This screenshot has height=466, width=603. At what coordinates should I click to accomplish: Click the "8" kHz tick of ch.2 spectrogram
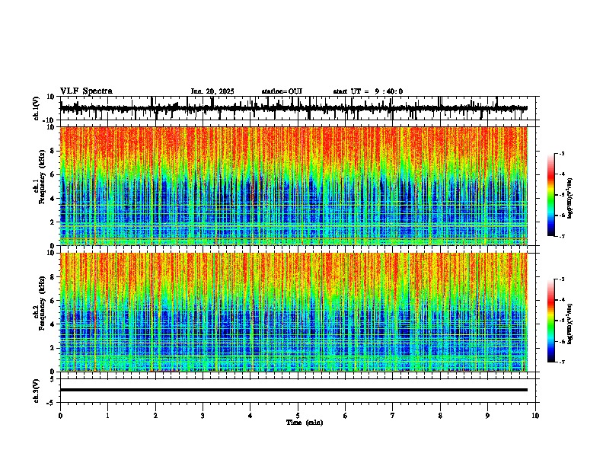pyautogui.click(x=53, y=277)
